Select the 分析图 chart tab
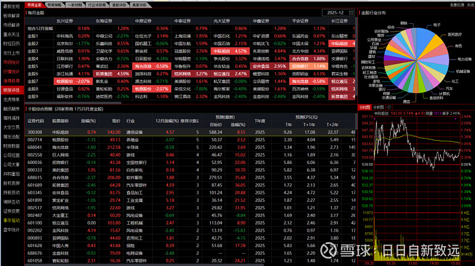 pos(378,107)
